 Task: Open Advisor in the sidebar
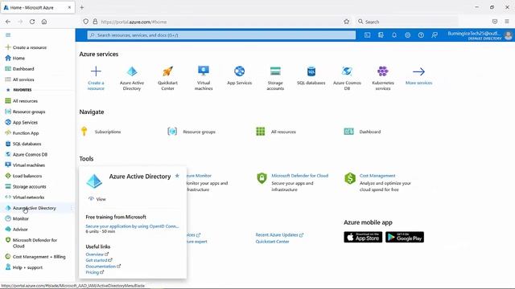pos(16,230)
